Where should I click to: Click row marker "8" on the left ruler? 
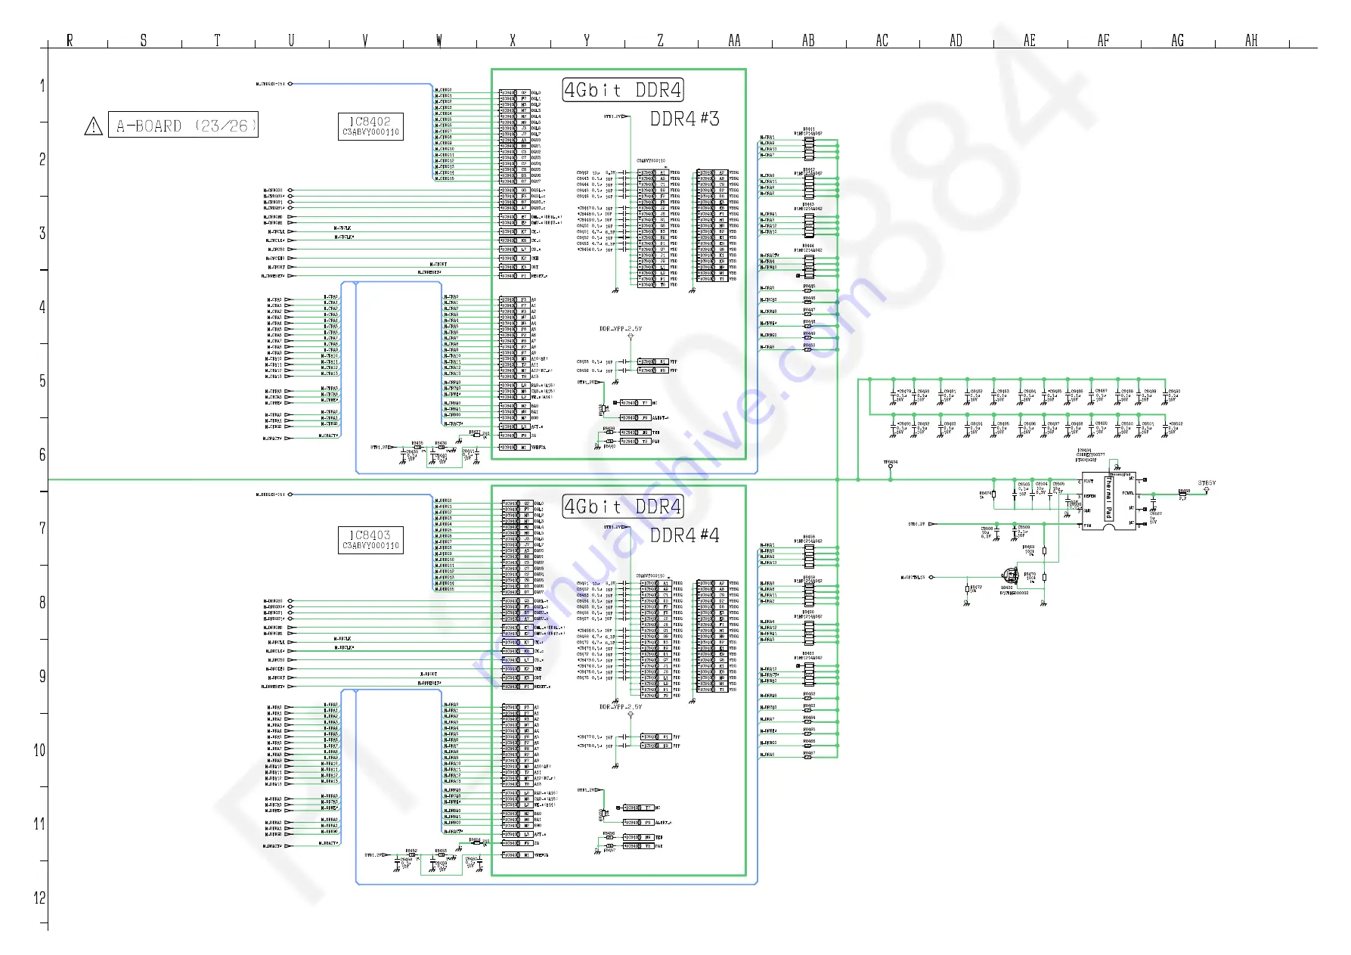42,603
